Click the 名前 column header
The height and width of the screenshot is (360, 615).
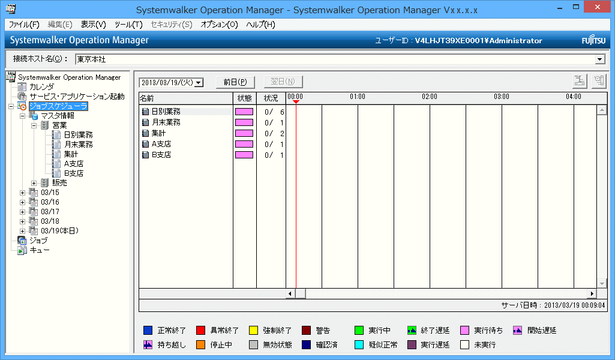186,98
